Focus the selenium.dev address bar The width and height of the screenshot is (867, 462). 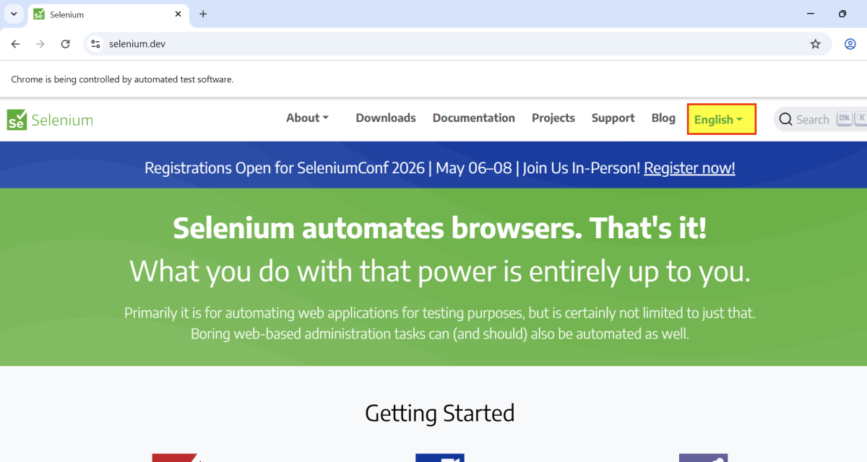coord(433,44)
